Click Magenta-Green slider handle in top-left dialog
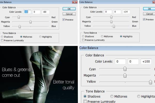Image resolution: width=155 pixels, height=103 pixels. [30, 22]
